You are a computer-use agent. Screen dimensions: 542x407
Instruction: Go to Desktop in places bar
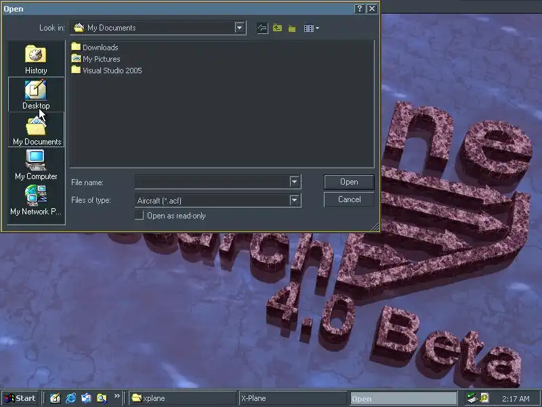[36, 94]
